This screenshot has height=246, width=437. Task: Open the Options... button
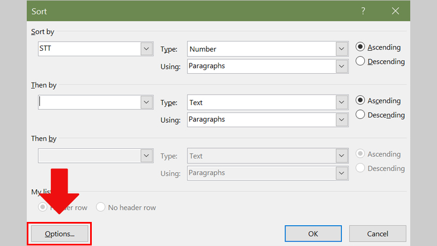click(60, 233)
